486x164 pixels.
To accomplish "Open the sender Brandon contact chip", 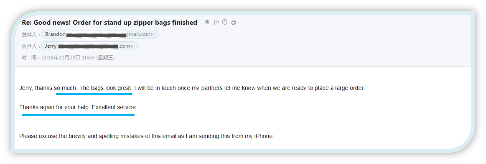I will (x=99, y=34).
